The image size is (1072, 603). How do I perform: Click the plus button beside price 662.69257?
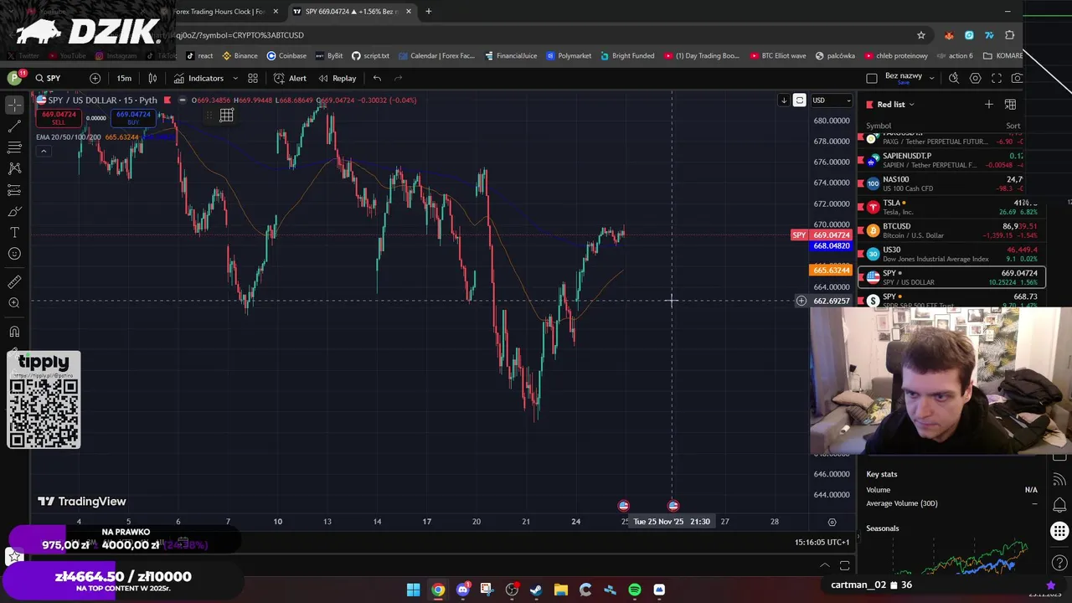[801, 301]
